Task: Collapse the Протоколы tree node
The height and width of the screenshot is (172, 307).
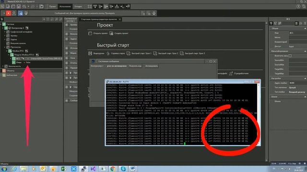Action: click(x=5, y=47)
